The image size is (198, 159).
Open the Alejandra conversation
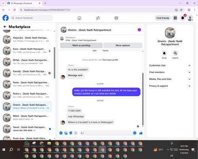27,39
